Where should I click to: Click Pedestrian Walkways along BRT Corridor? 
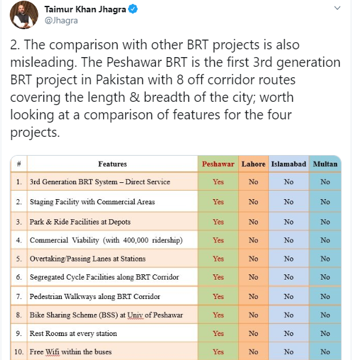[x=95, y=296]
